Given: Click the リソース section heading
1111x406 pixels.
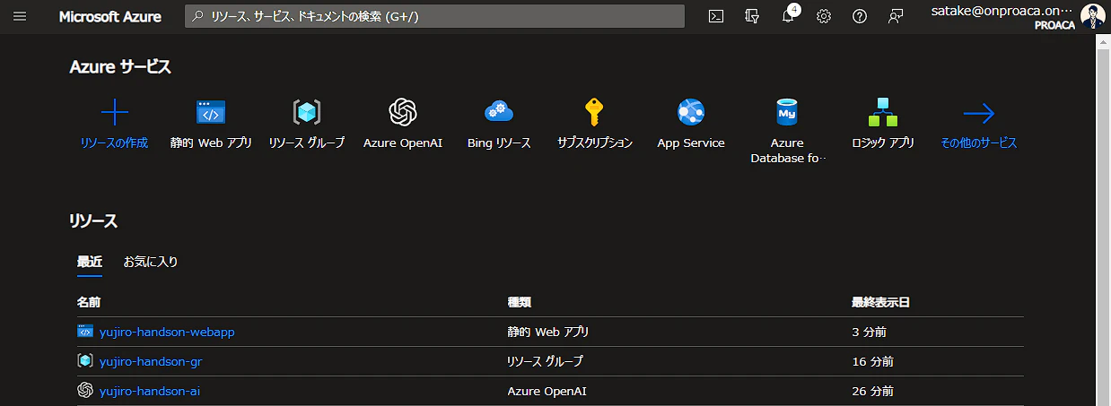Looking at the screenshot, I should 93,220.
